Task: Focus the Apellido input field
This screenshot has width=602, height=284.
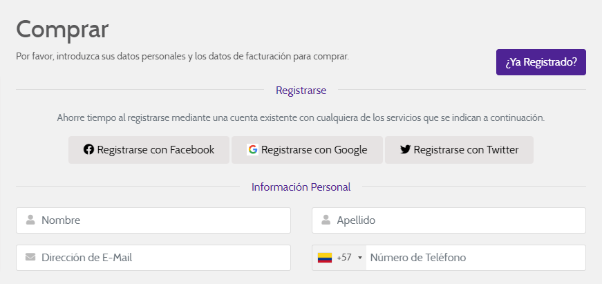Action: coord(449,220)
